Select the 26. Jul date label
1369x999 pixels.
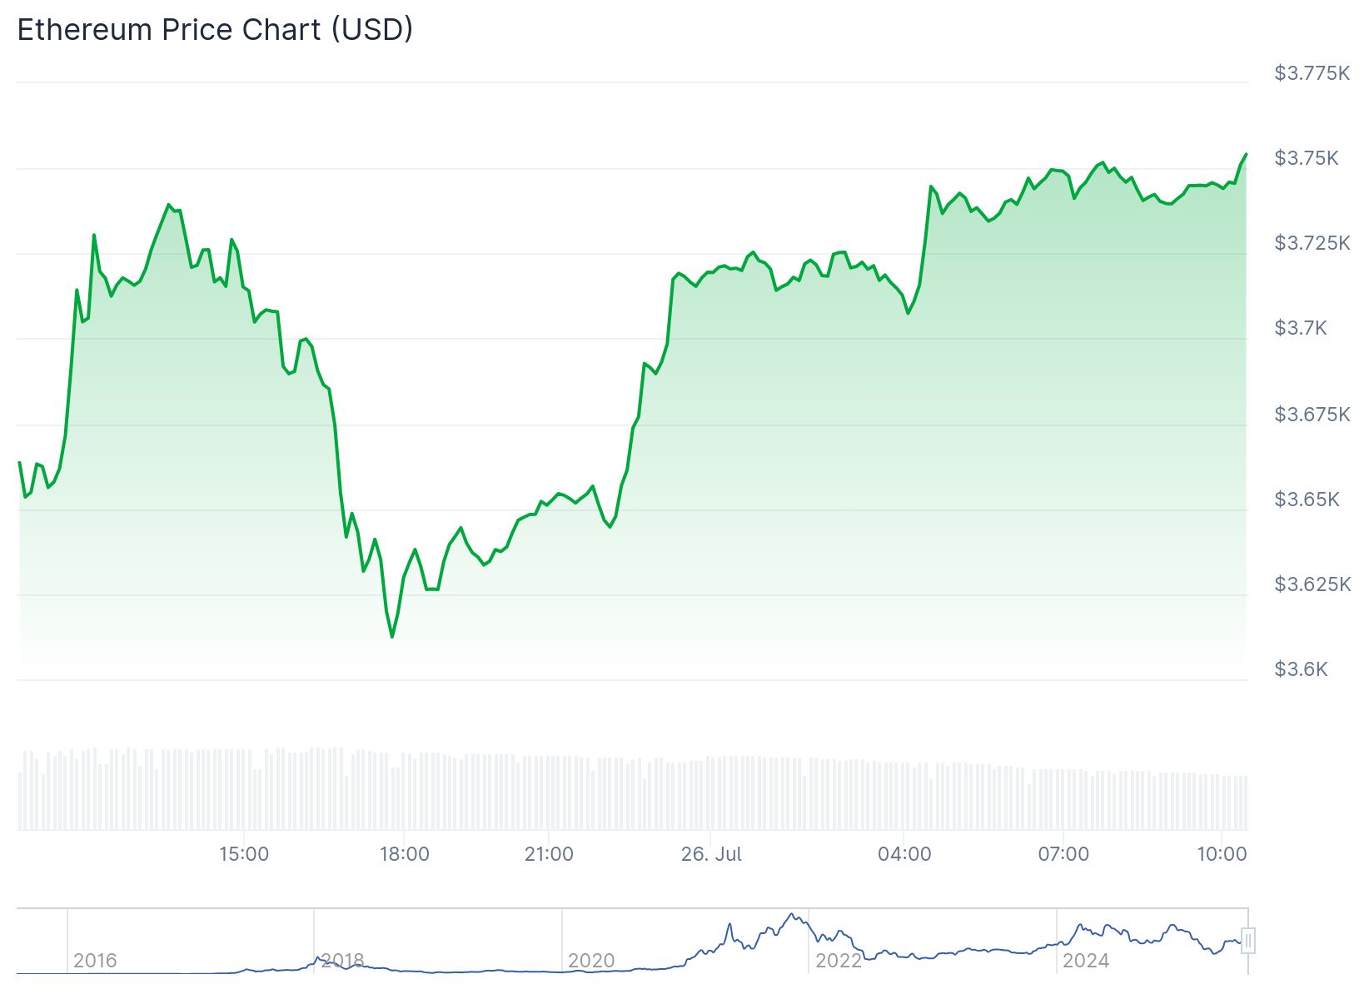click(x=711, y=854)
